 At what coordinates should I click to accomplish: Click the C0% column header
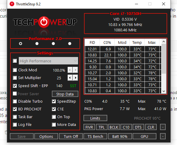(x=107, y=42)
